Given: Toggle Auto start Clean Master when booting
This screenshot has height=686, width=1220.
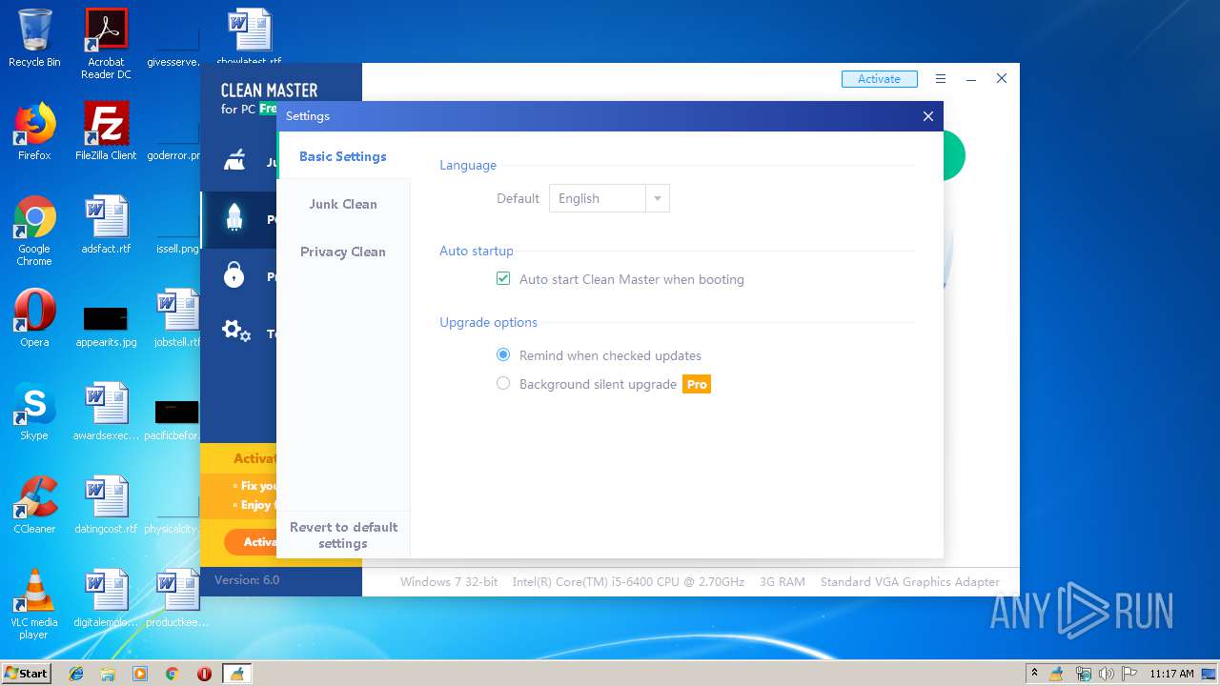Looking at the screenshot, I should pyautogui.click(x=503, y=279).
